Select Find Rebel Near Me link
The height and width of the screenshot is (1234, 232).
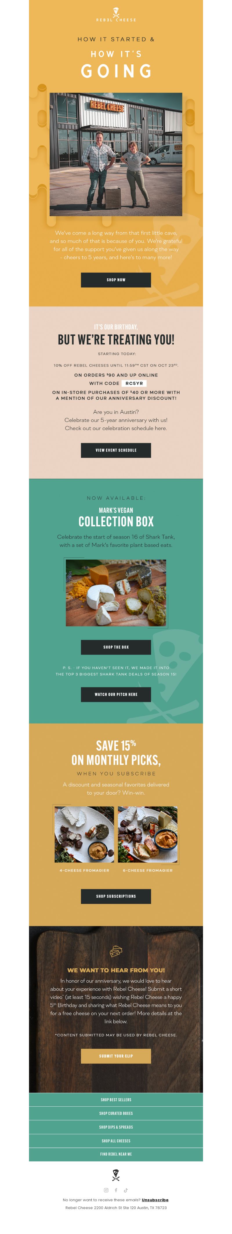(x=116, y=1154)
